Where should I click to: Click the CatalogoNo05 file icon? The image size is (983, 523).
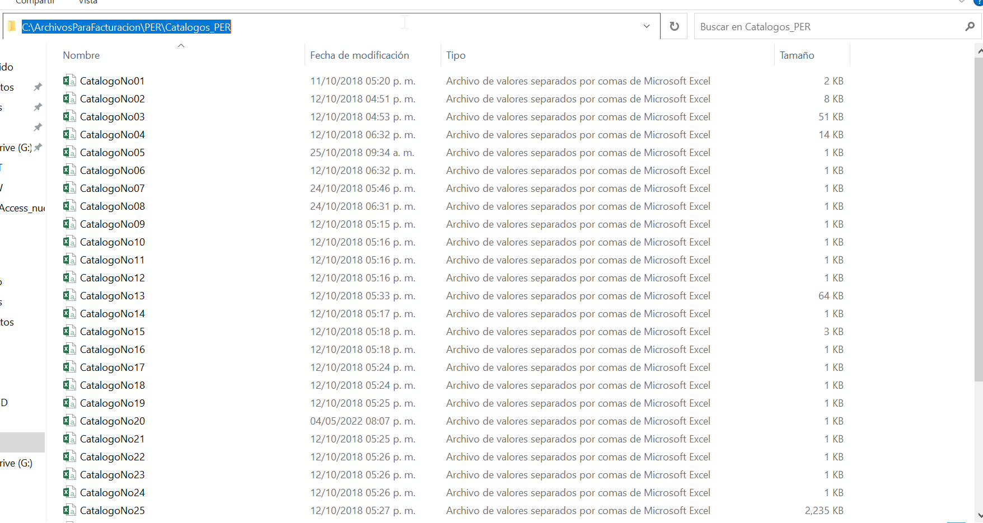point(69,152)
